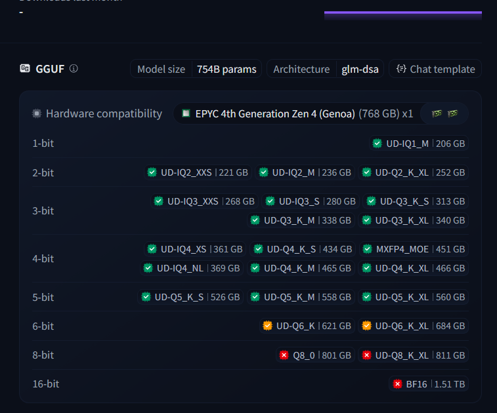The width and height of the screenshot is (497, 413).
Task: Click the GGUF info circle icon
Action: 74,68
